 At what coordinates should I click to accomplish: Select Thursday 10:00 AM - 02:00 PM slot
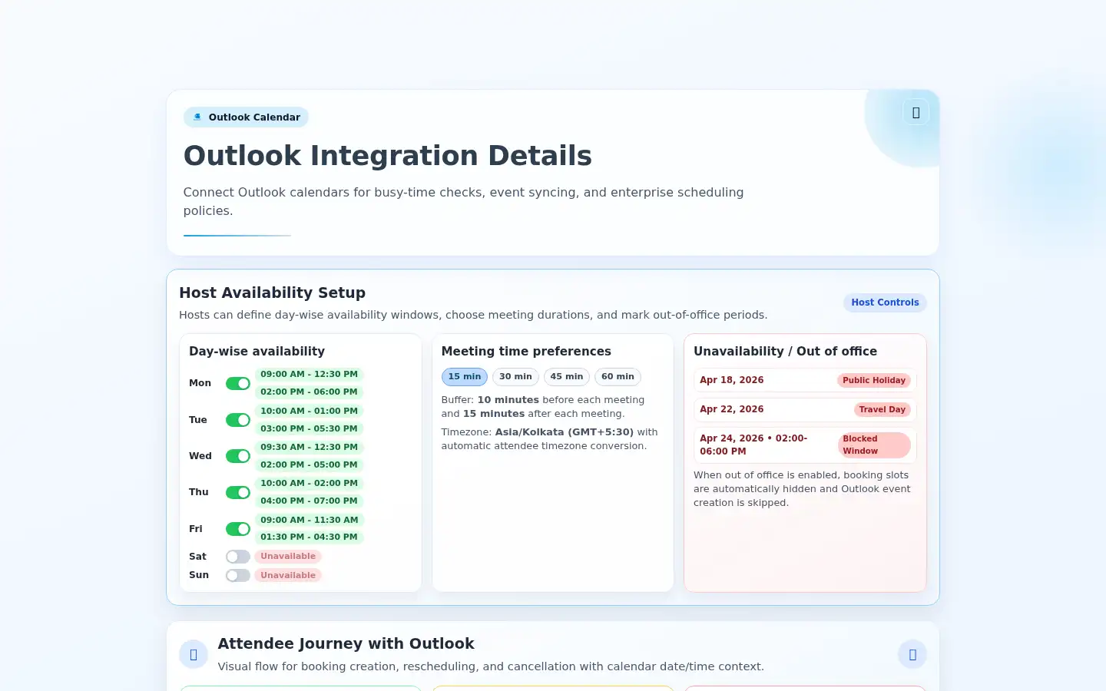click(x=309, y=483)
